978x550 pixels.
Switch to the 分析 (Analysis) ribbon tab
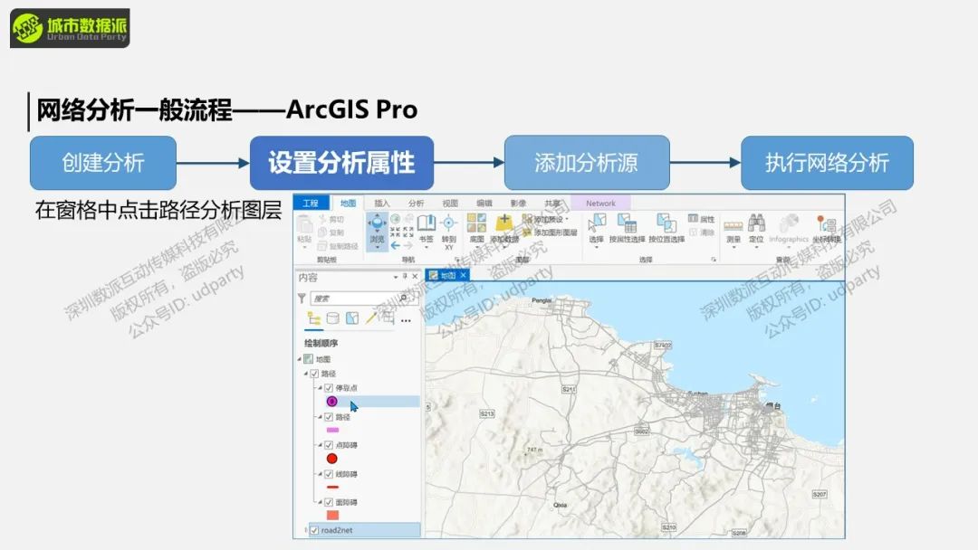click(416, 203)
